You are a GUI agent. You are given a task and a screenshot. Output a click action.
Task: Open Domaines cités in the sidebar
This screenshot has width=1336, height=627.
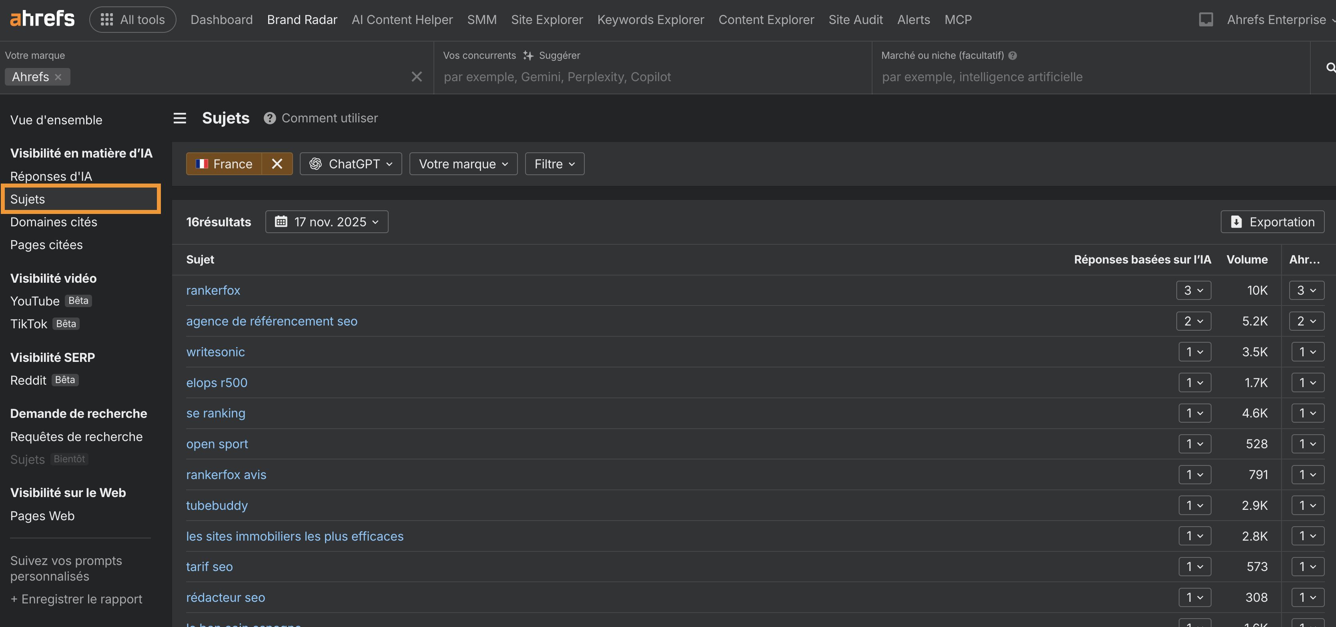click(x=54, y=222)
